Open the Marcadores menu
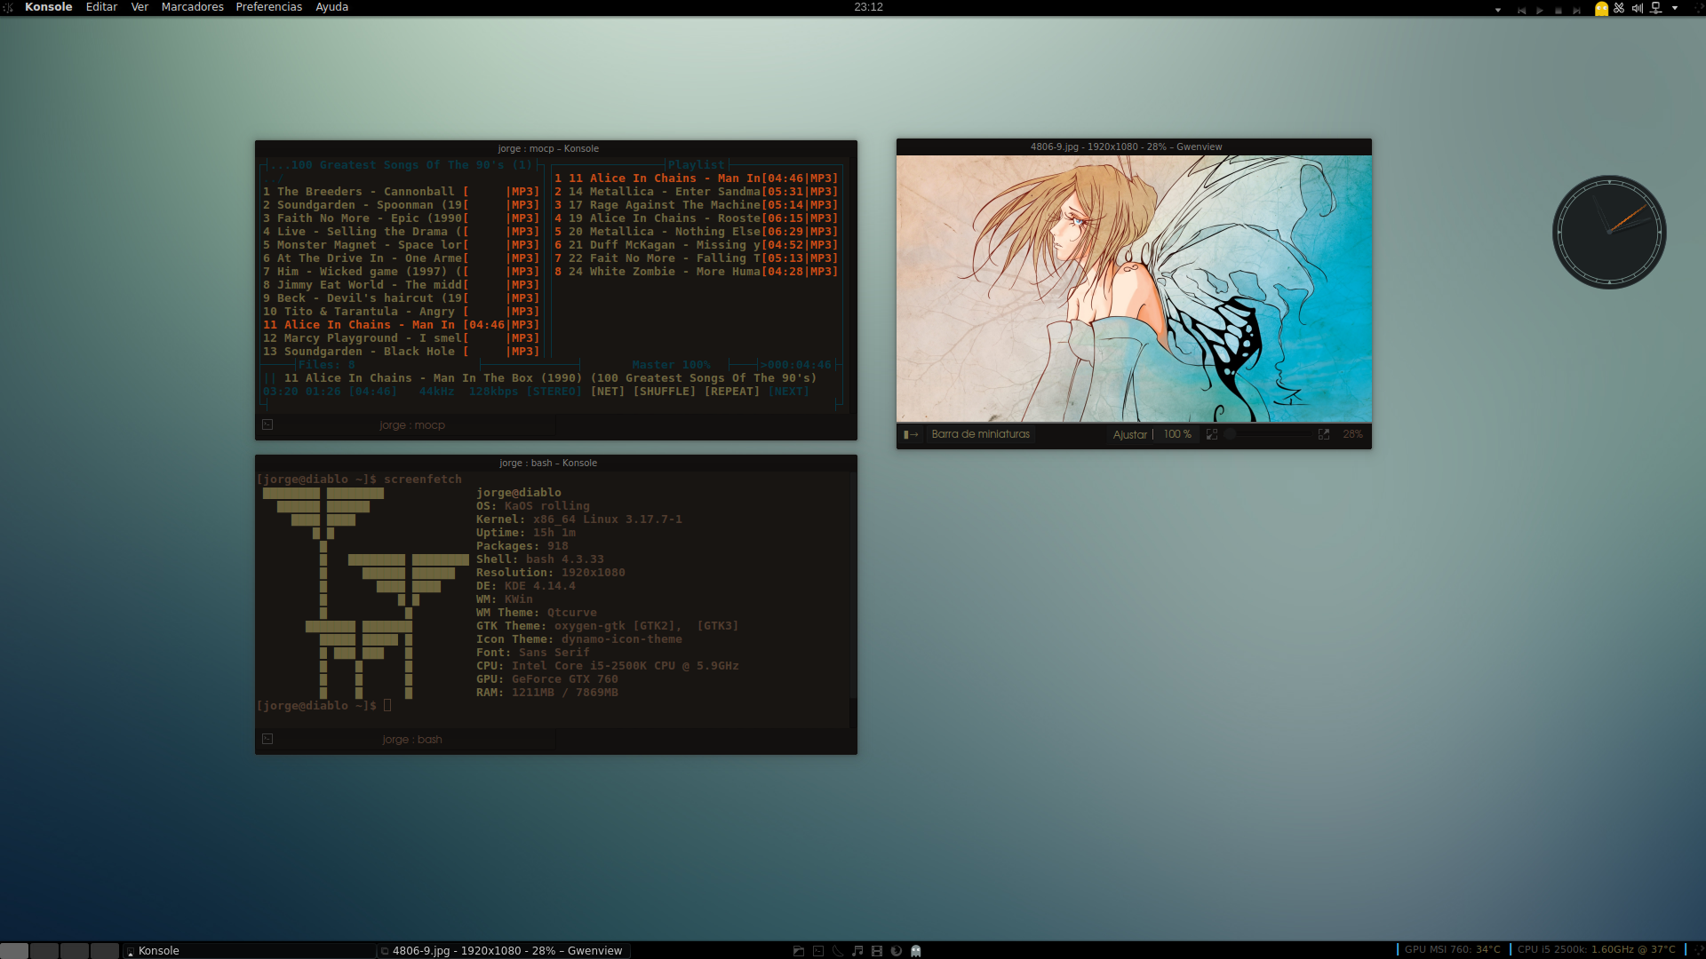This screenshot has height=959, width=1706. [x=192, y=7]
